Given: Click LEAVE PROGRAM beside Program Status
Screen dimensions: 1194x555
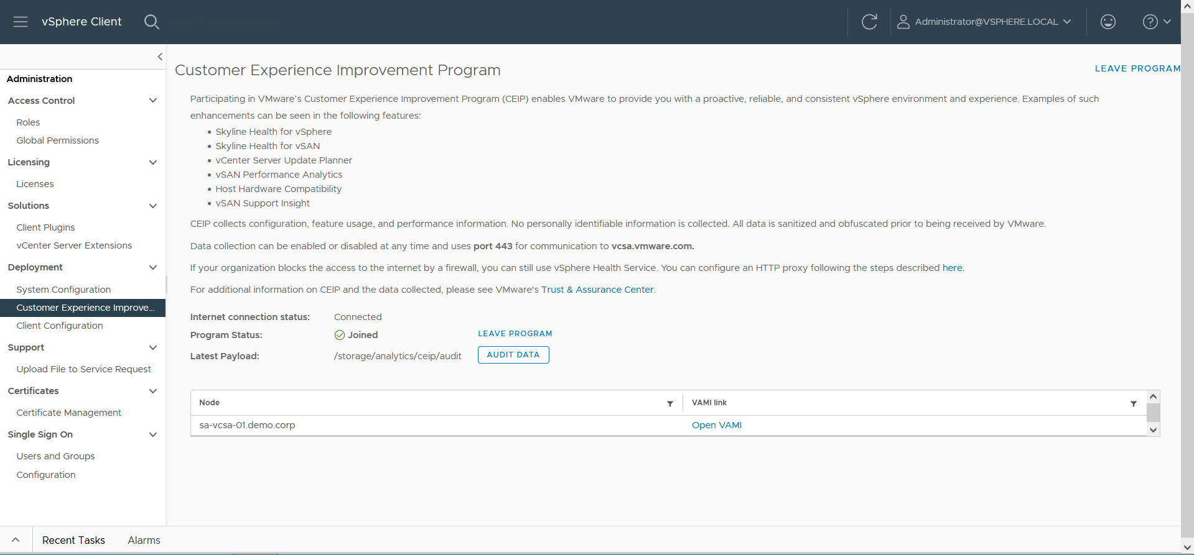Looking at the screenshot, I should (515, 334).
